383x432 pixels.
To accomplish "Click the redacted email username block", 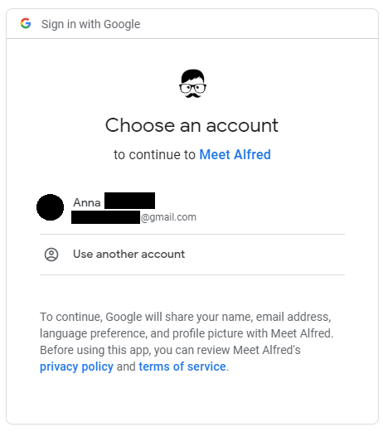I will coord(105,217).
